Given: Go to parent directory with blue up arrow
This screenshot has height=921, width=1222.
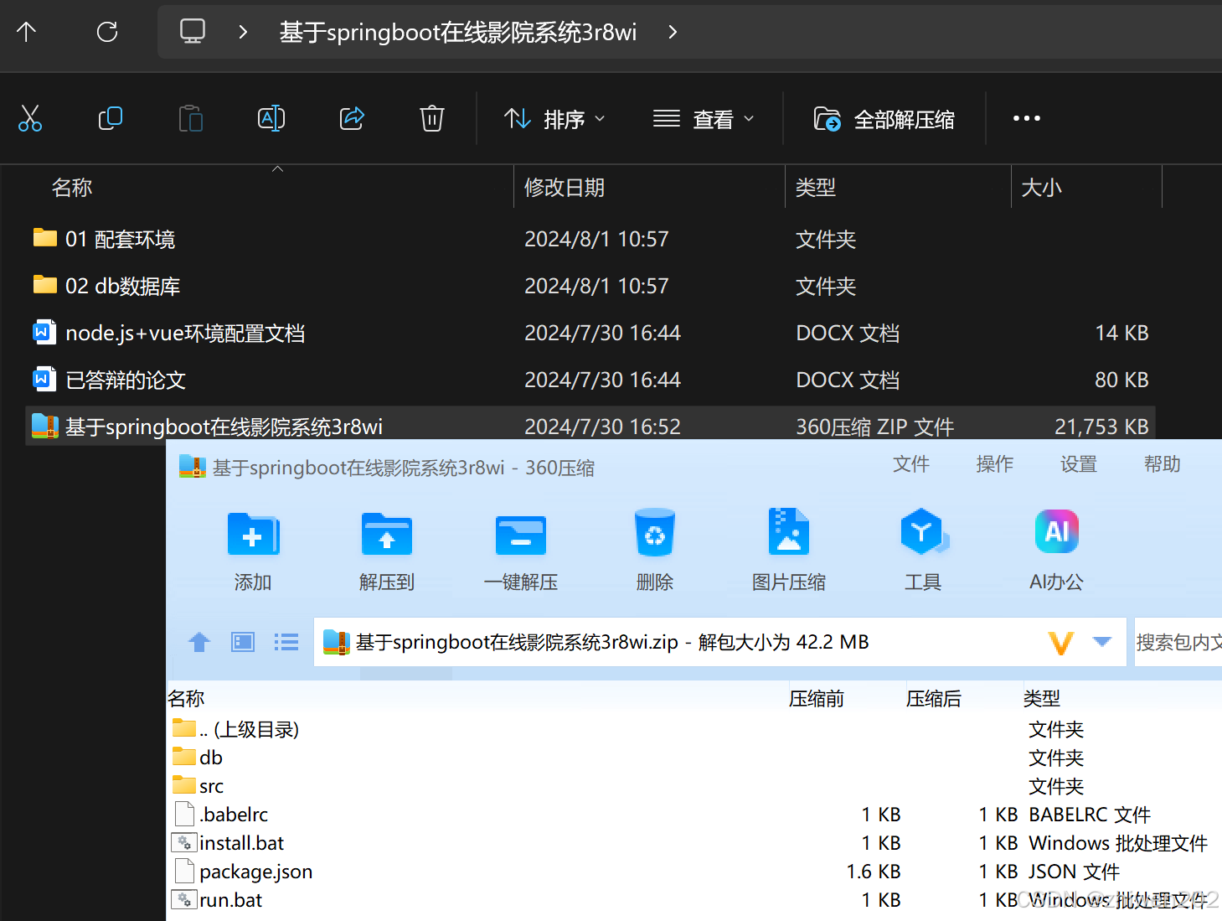Looking at the screenshot, I should pyautogui.click(x=199, y=643).
